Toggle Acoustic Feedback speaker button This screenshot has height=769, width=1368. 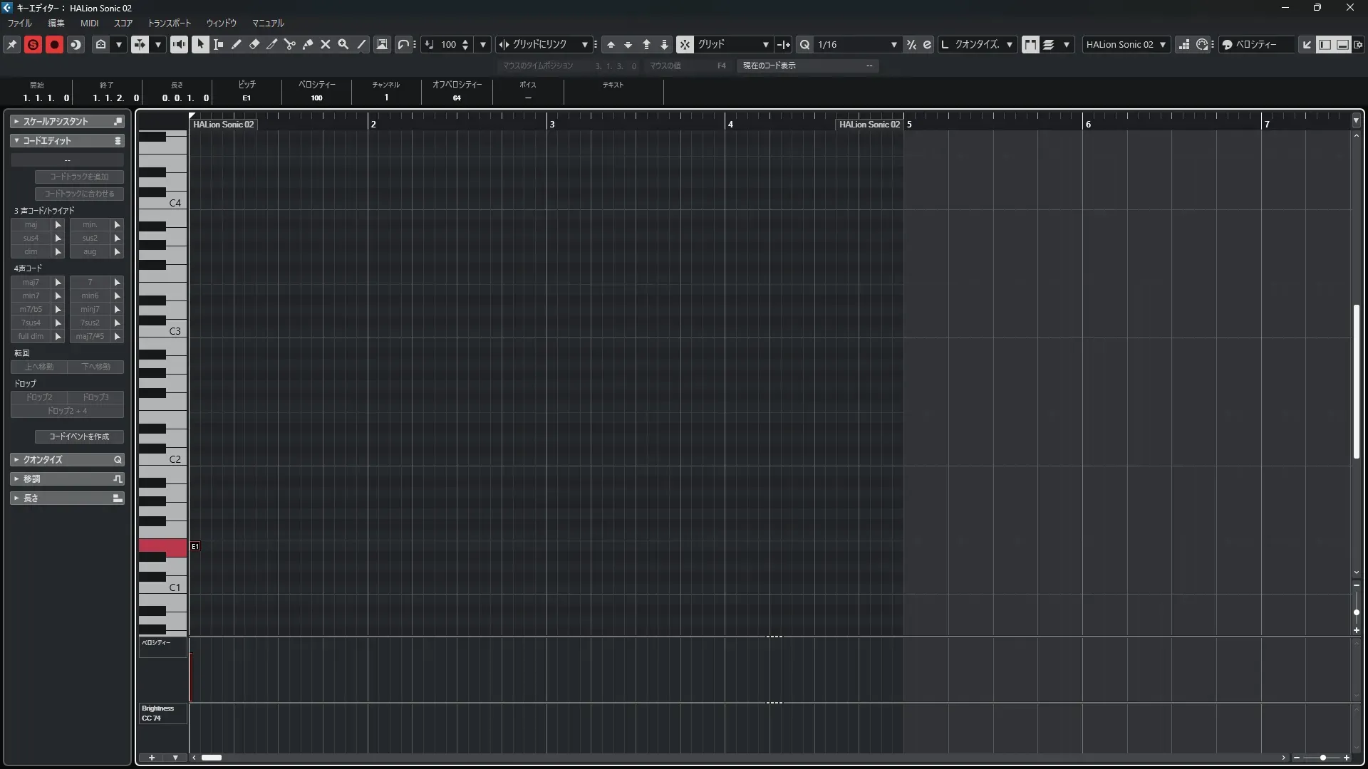pos(179,44)
